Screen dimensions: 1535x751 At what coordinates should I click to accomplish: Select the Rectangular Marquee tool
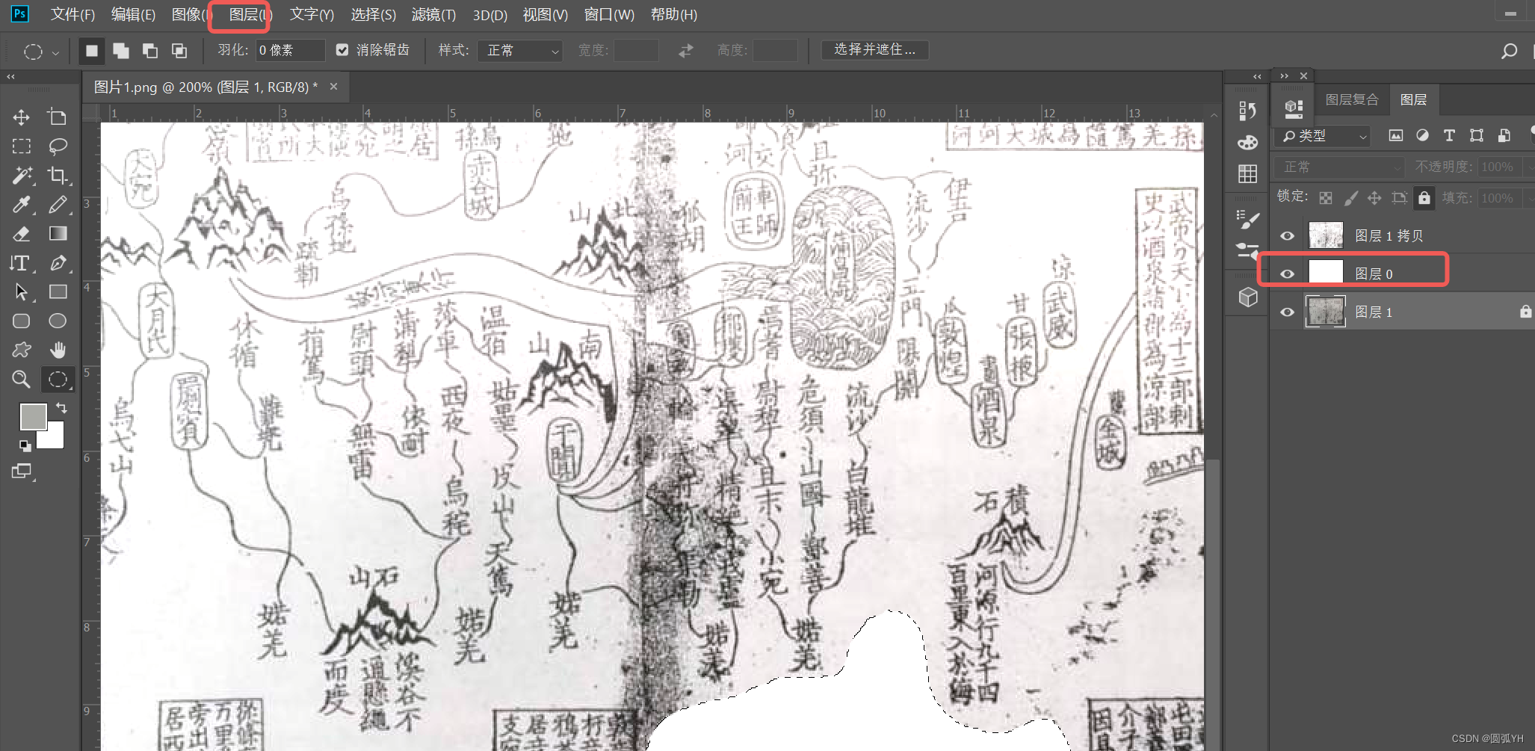click(21, 146)
